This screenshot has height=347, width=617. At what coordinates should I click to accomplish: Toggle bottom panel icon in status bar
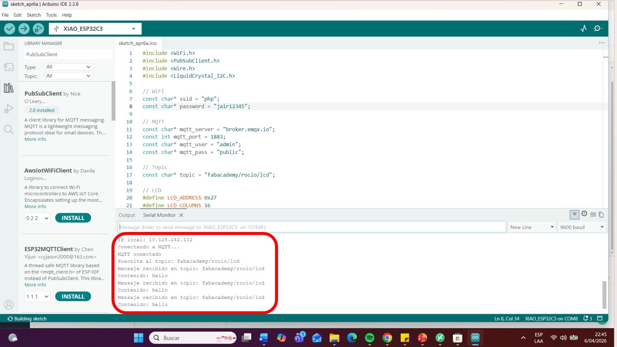click(x=600, y=318)
